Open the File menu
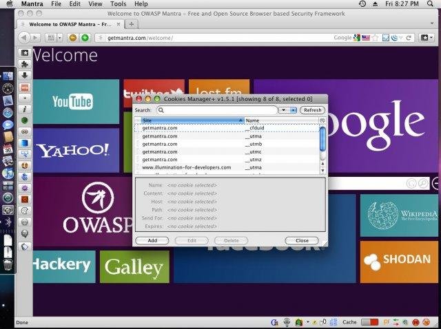Image resolution: width=441 pixels, height=329 pixels. pos(57,4)
